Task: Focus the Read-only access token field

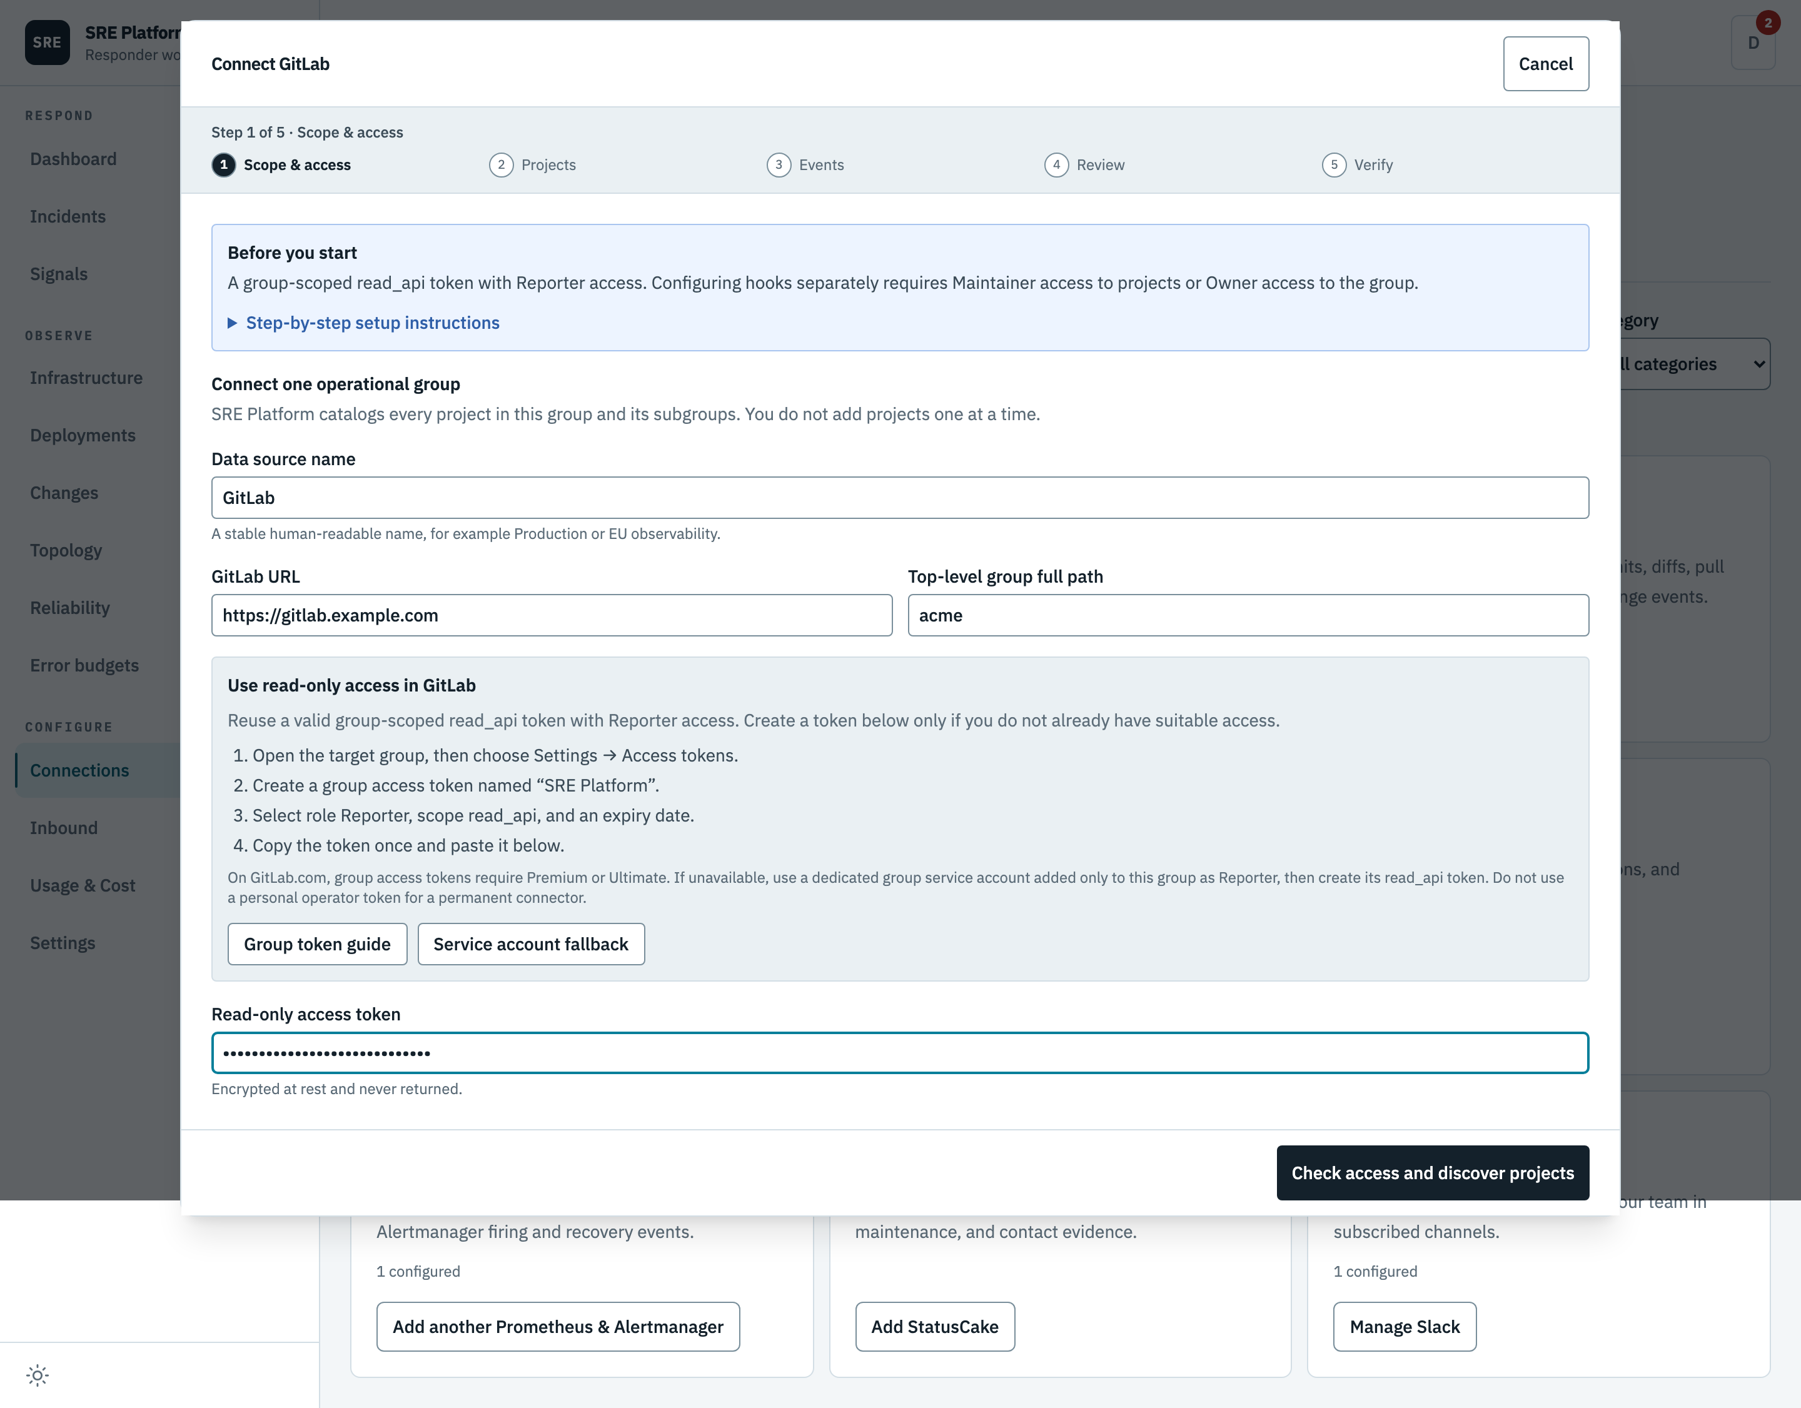Action: [900, 1053]
